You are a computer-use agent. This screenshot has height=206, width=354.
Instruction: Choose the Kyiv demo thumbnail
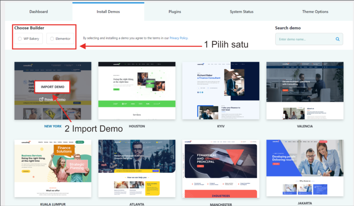[221, 90]
